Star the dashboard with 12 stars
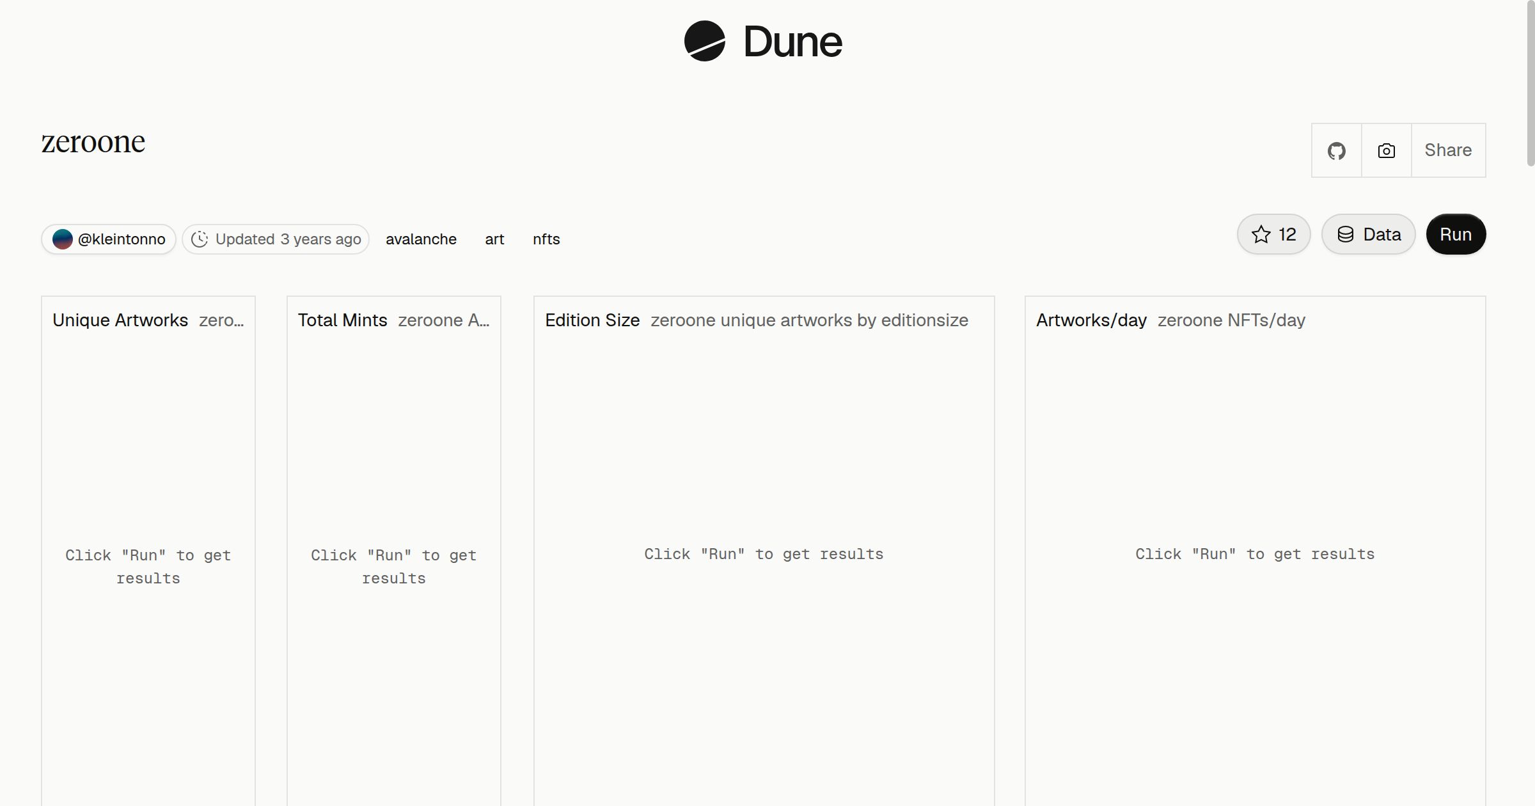The height and width of the screenshot is (806, 1535). click(x=1273, y=234)
